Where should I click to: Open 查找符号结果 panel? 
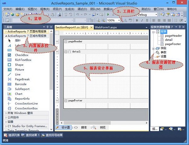[x=52, y=135]
